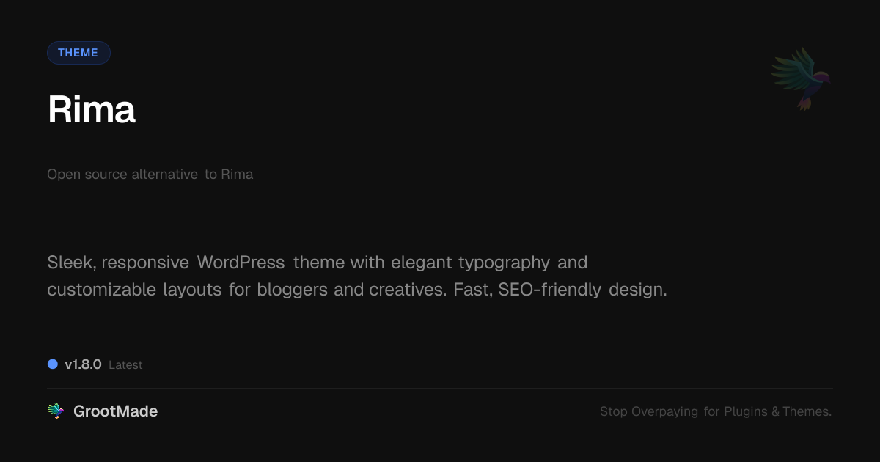Click 'Rima' within the gray subtitle line
Screen dimensions: 880x462
(x=237, y=175)
